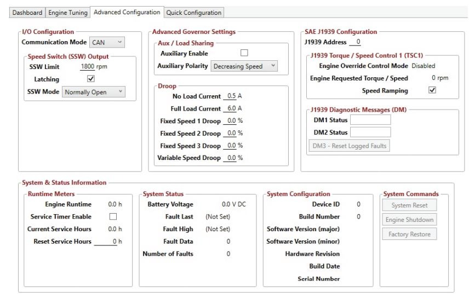The image size is (469, 298).
Task: Open the SSW Mode dropdown
Action: pos(93,92)
